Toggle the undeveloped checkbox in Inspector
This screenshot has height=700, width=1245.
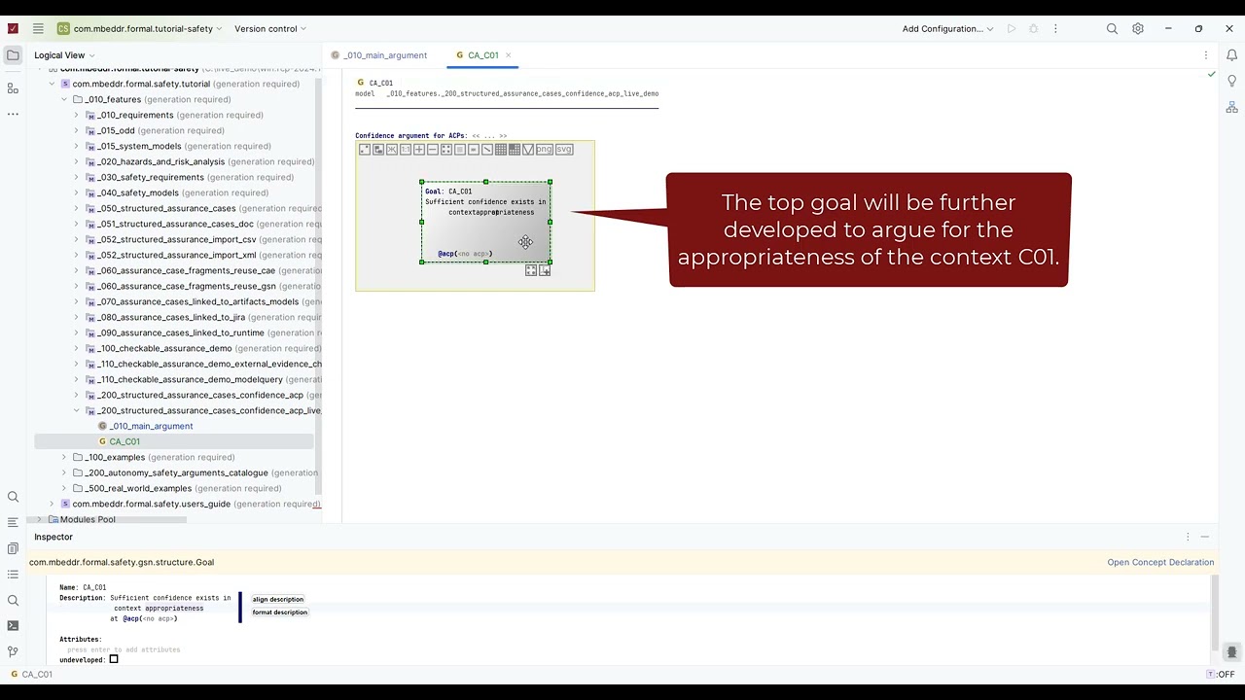[x=114, y=660]
